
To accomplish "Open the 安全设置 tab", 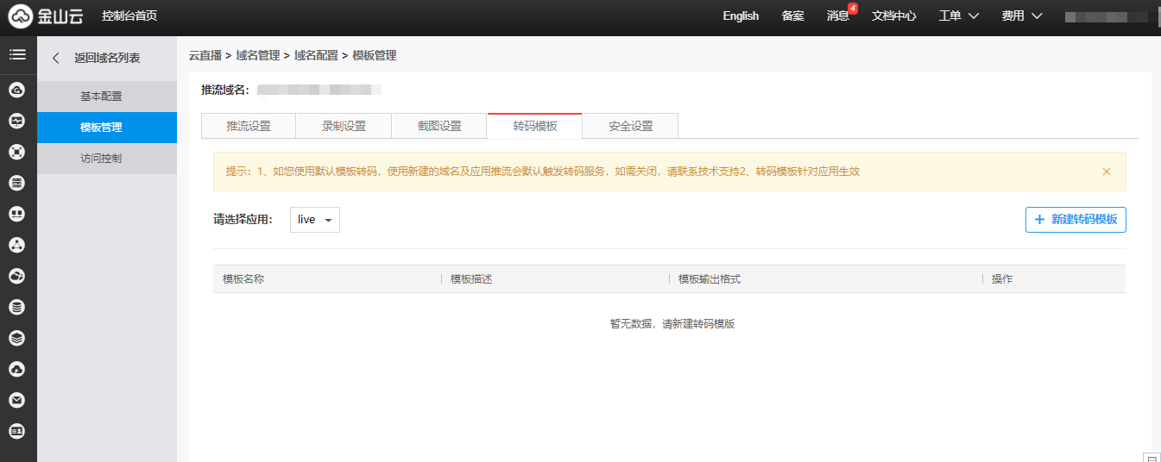I will click(630, 126).
